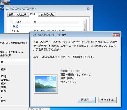The image size is (127, 110).
Task: Click the 説明 section heading
Action: [x=15, y=27]
